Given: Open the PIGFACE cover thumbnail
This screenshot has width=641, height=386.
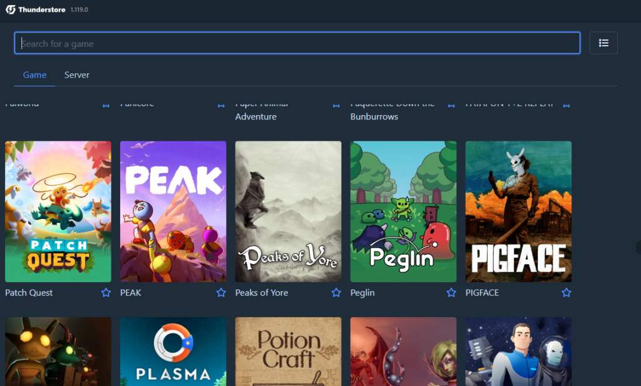Looking at the screenshot, I should (518, 211).
